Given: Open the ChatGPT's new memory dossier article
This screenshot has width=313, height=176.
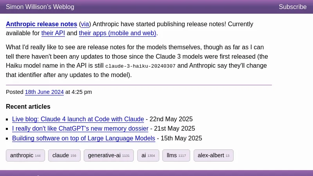Looking at the screenshot, I should tap(80, 129).
